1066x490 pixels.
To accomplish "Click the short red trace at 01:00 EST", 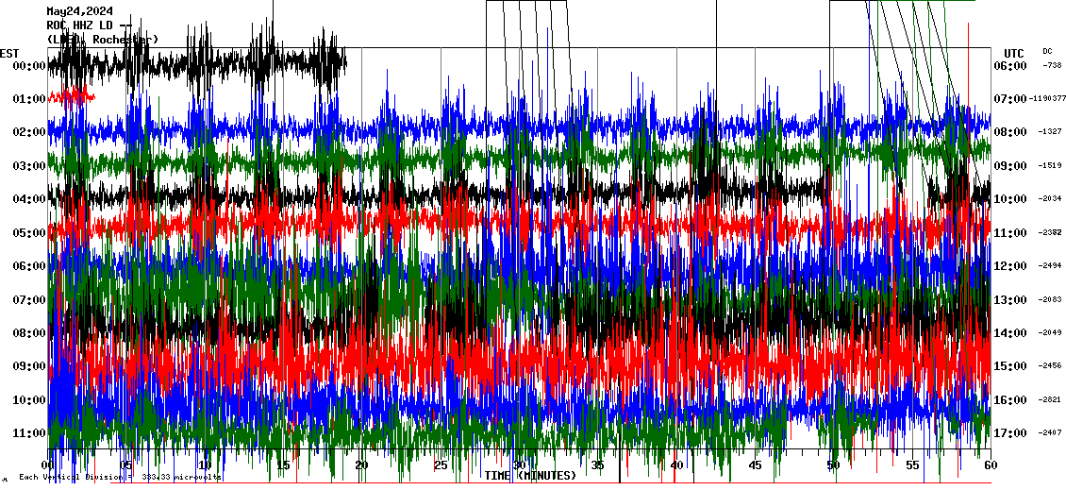I will pos(72,95).
